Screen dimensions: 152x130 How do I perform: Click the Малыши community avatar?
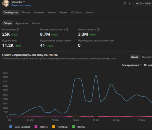[x=6, y=4]
